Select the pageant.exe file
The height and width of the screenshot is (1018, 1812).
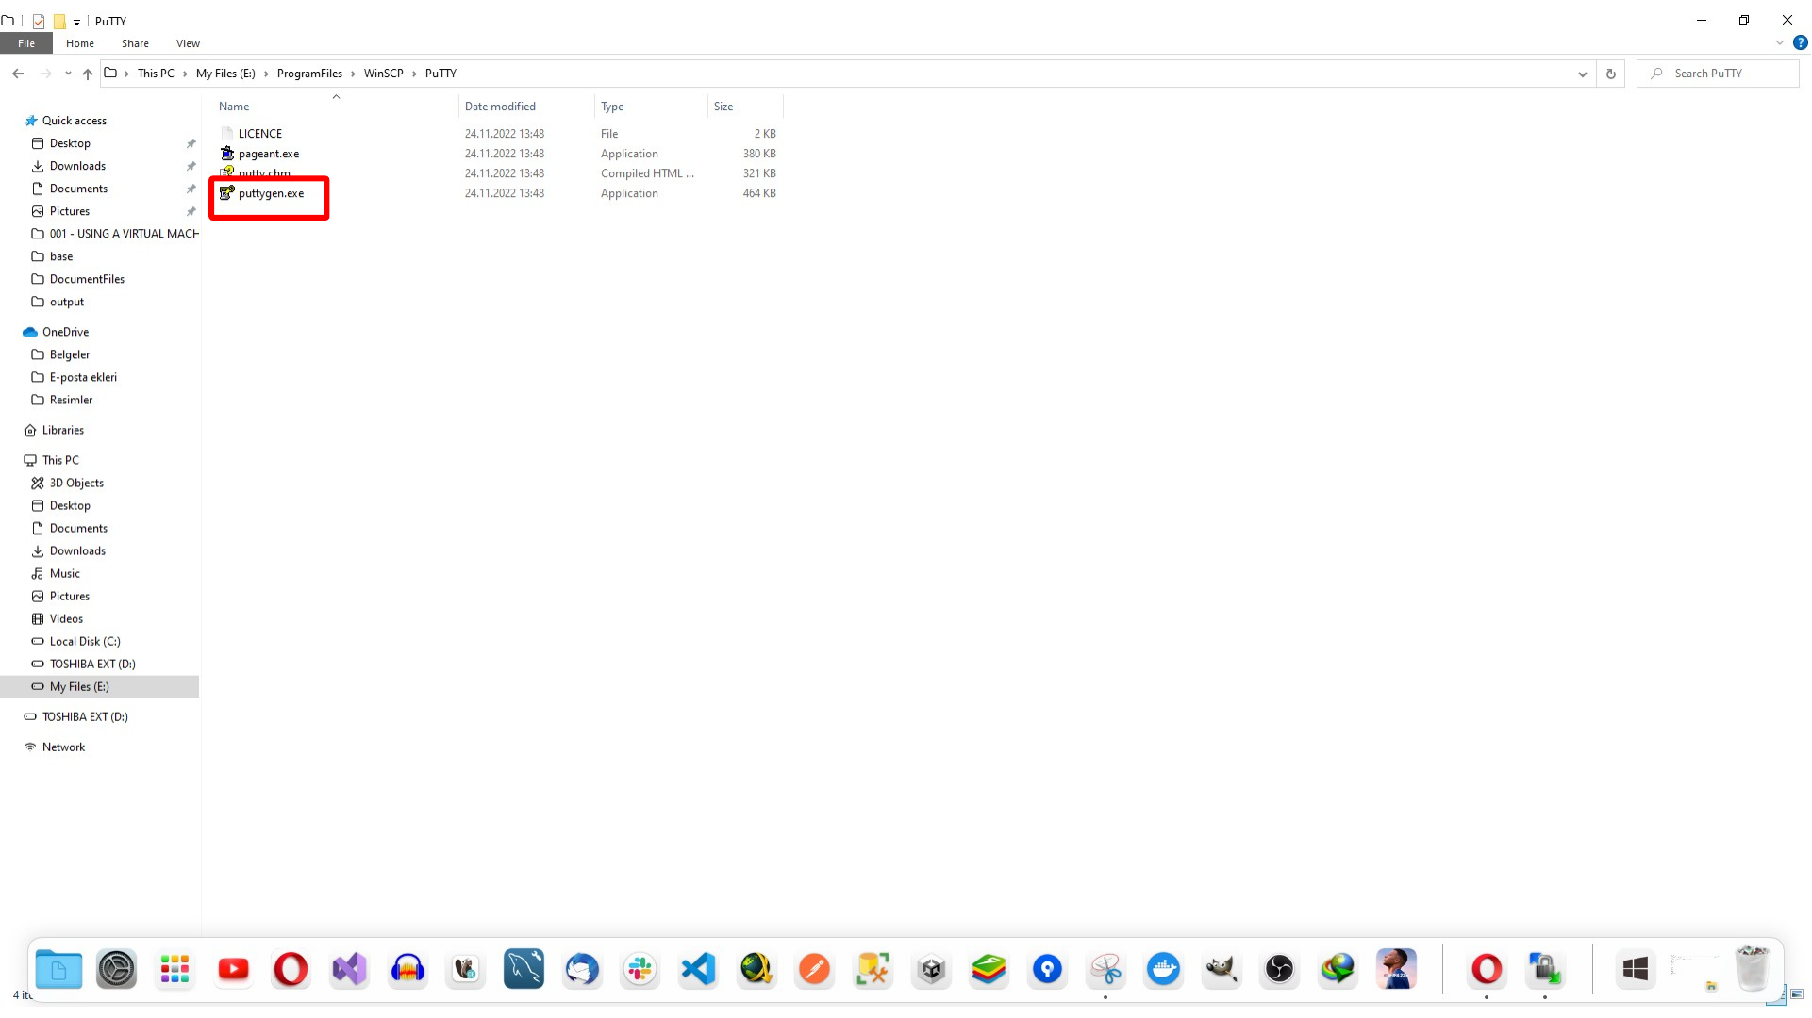[269, 154]
